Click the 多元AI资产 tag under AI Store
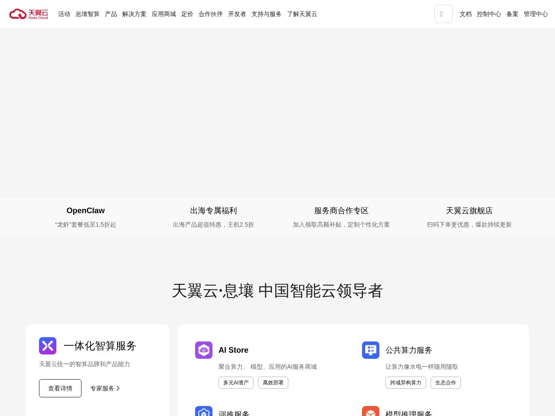555x416 pixels. 236,383
